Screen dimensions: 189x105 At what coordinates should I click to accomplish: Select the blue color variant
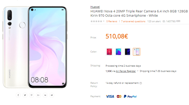tap(118, 52)
